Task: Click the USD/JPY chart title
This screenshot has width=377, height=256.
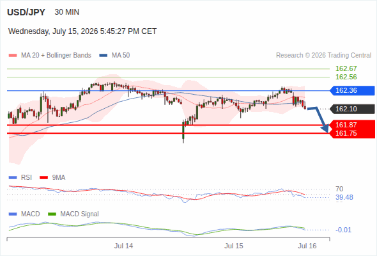Action: pos(26,12)
